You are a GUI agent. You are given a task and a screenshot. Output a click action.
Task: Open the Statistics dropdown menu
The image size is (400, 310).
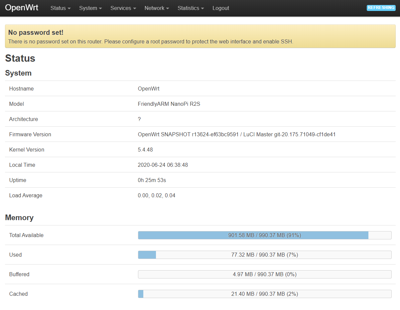(x=191, y=8)
